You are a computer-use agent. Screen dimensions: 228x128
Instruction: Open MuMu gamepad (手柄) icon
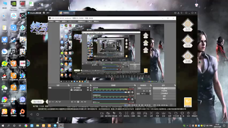point(145,114)
